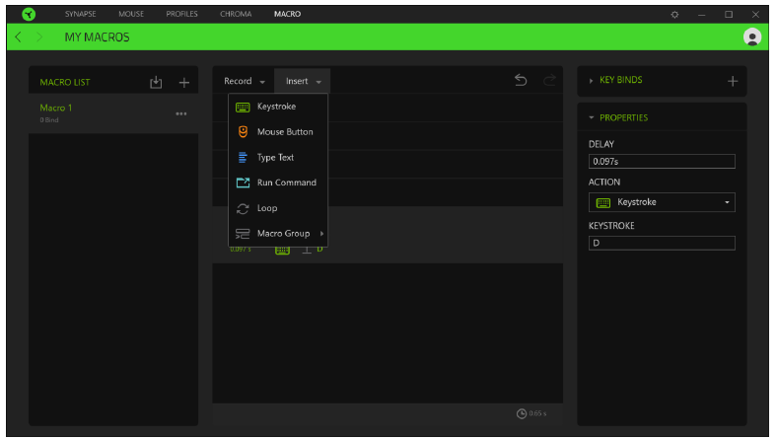This screenshot has height=439, width=777.
Task: Add a new key bind with the plus icon
Action: (733, 81)
